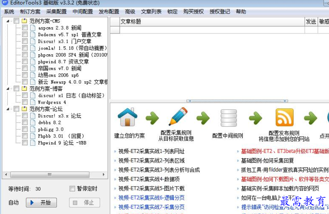
Task: Click the folder icon of 范例方案-博客
Action: click(x=25, y=89)
